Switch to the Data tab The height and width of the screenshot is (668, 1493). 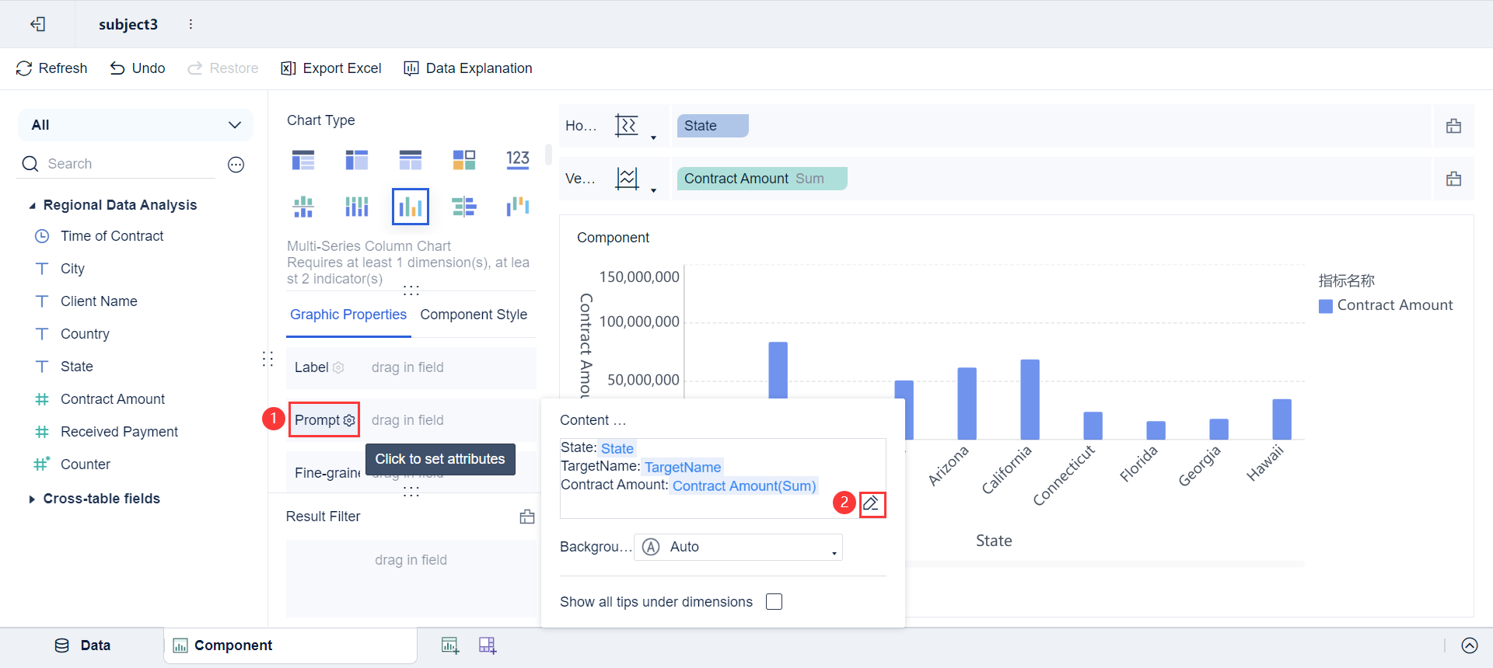(x=82, y=645)
